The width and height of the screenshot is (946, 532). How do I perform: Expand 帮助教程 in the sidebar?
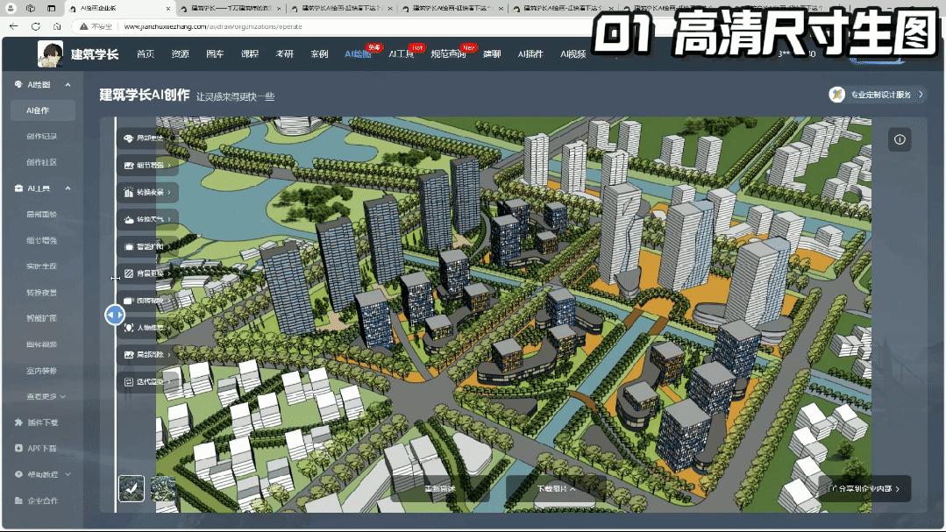coord(42,475)
